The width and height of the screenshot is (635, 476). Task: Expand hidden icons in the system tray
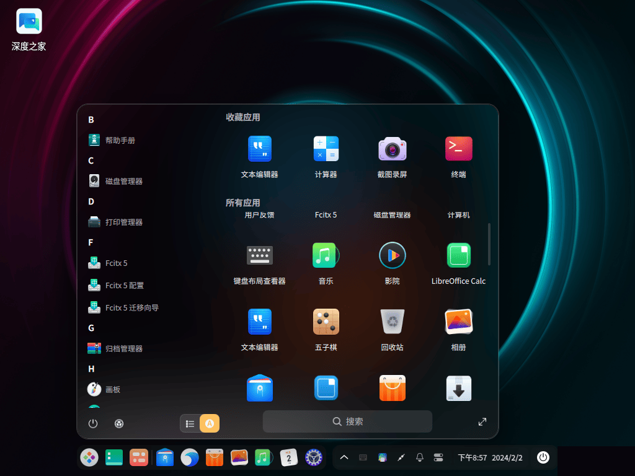coord(344,457)
